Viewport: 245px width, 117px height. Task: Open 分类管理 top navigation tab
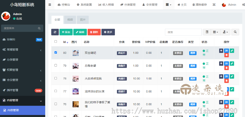(128, 5)
